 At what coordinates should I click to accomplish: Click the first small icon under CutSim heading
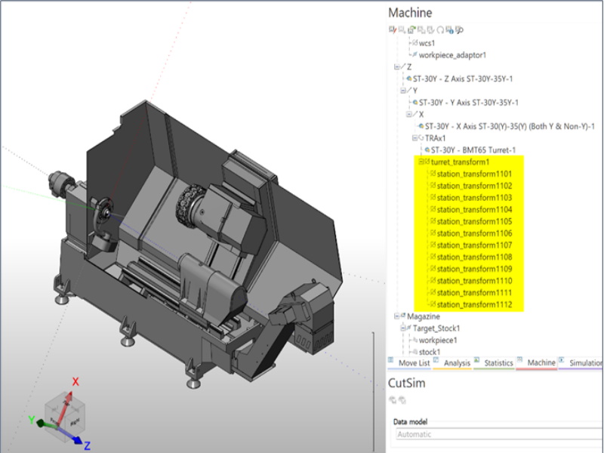click(392, 400)
